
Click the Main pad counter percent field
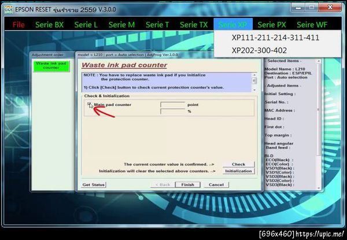(x=172, y=112)
